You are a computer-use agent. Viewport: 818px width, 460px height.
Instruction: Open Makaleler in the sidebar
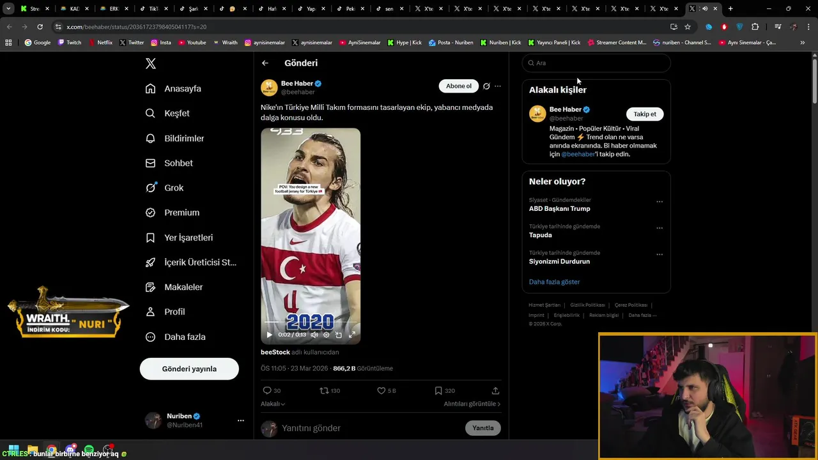[174, 287]
